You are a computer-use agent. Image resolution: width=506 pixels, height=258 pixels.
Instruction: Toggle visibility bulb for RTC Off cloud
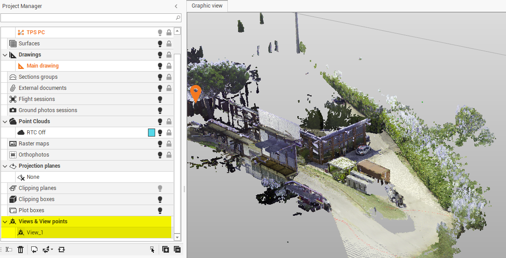[x=160, y=133]
